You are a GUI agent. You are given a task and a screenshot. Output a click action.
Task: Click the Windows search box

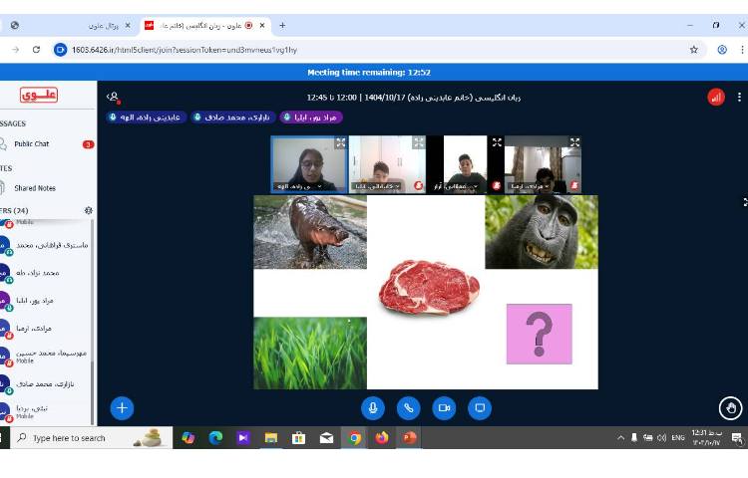point(92,438)
